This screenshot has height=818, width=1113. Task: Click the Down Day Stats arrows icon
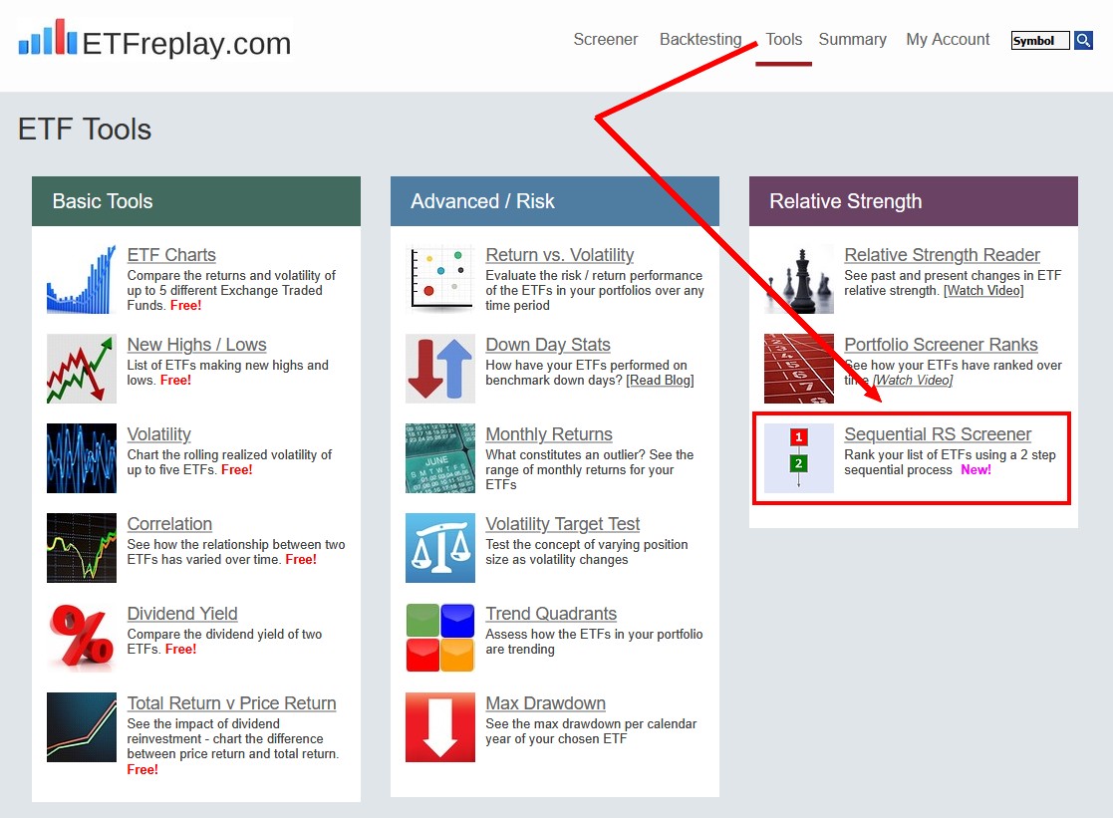(440, 369)
